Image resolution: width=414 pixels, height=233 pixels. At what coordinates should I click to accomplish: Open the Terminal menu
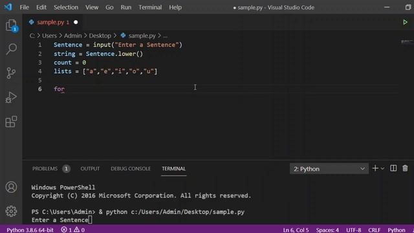[150, 7]
